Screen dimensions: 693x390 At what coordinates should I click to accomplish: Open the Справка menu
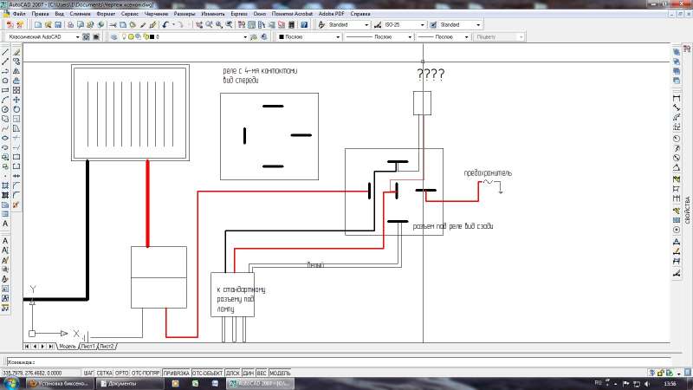point(360,14)
